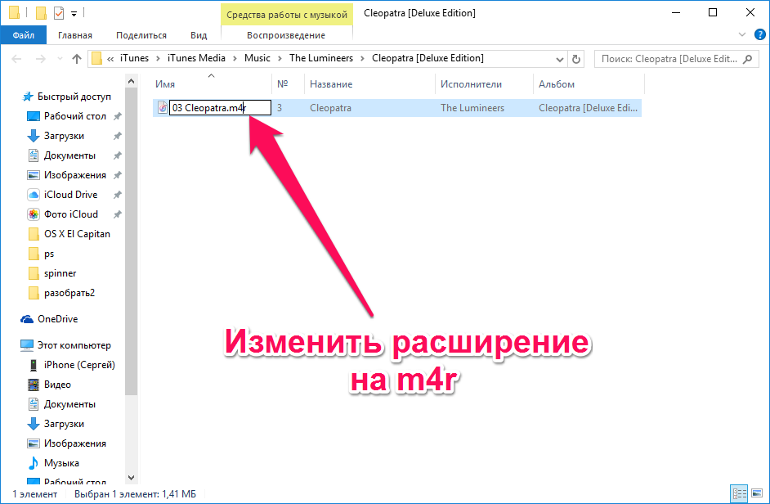Click the audio file icon of 03 Cleopatra
Screen dimensions: 770x504
162,108
